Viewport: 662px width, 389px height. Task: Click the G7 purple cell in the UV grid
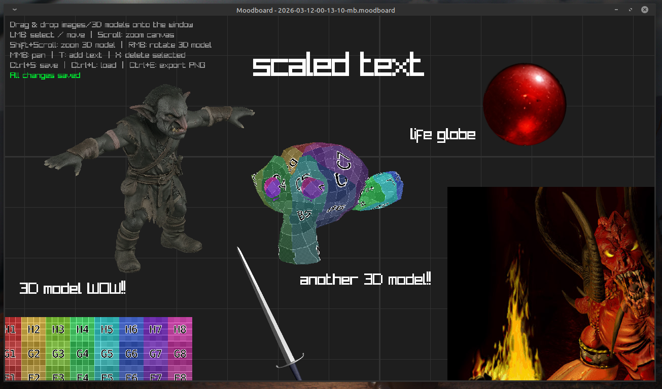[x=156, y=354]
